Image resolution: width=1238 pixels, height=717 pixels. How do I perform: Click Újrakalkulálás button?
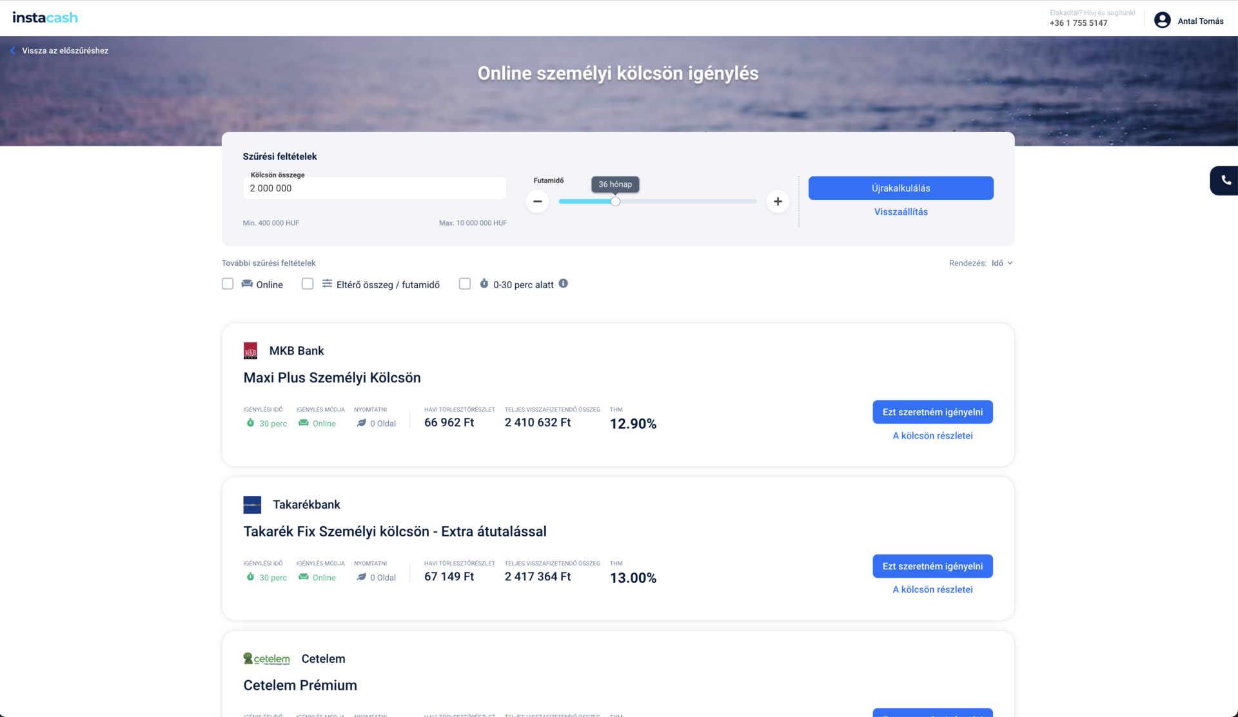tap(901, 188)
